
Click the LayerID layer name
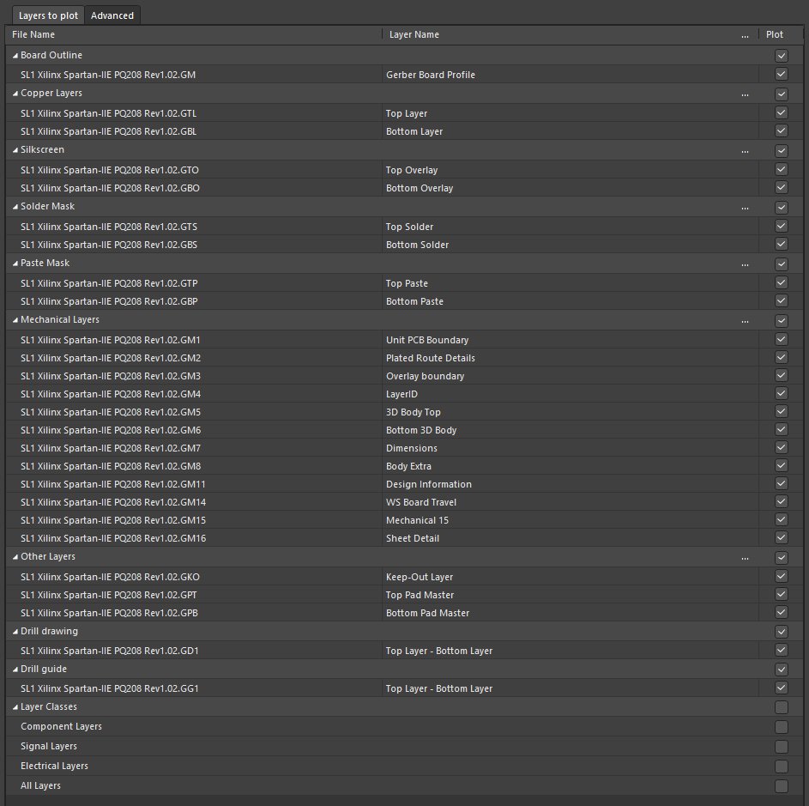click(401, 395)
